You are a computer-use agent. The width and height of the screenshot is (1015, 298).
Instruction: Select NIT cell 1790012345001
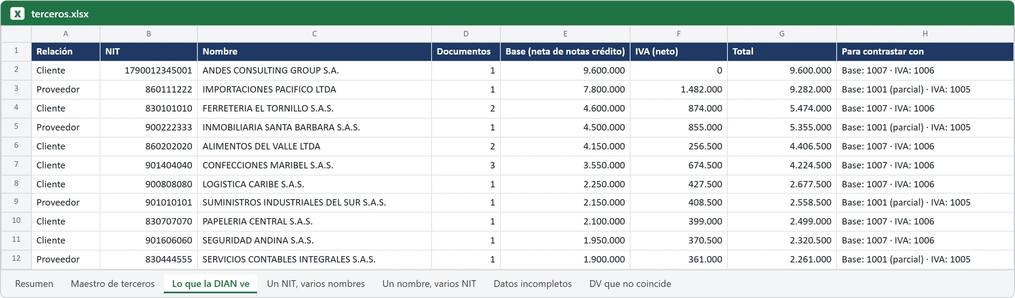(148, 71)
